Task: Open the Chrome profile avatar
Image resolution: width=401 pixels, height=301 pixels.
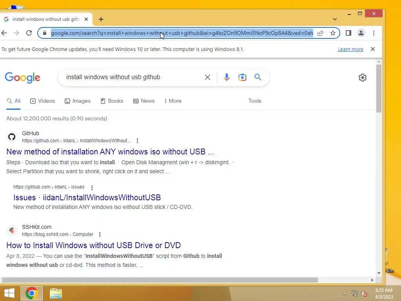Action: tap(361, 33)
